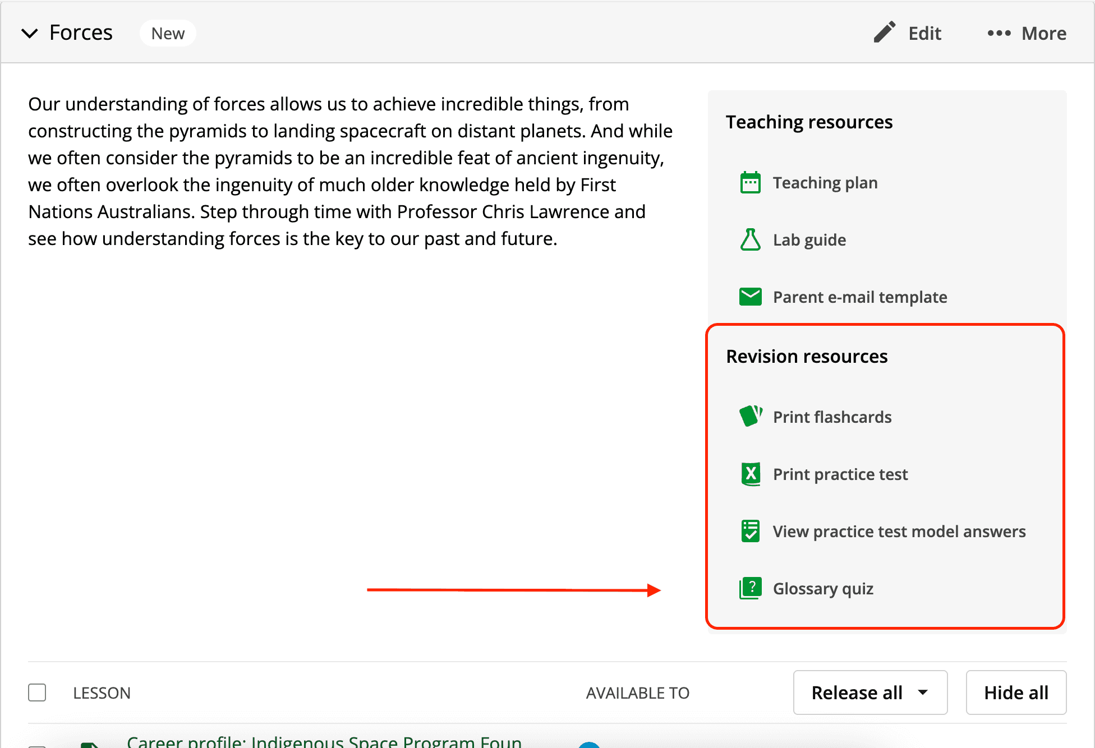Open the Release all dropdown arrow

[x=923, y=692]
